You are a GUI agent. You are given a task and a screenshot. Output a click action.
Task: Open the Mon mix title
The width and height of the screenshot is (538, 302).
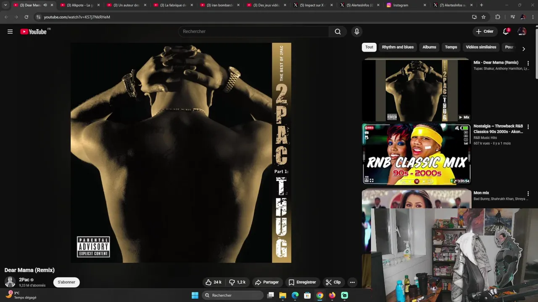point(481,193)
